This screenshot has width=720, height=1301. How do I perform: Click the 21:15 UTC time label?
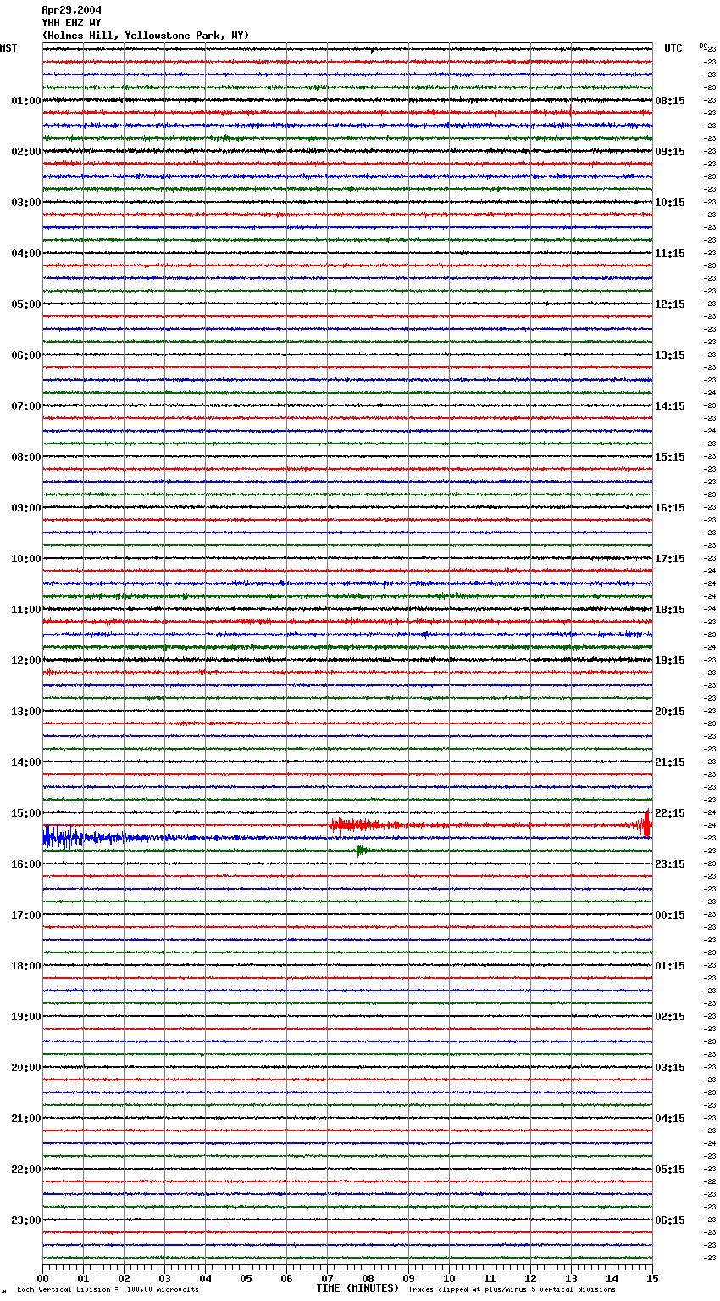tap(670, 762)
